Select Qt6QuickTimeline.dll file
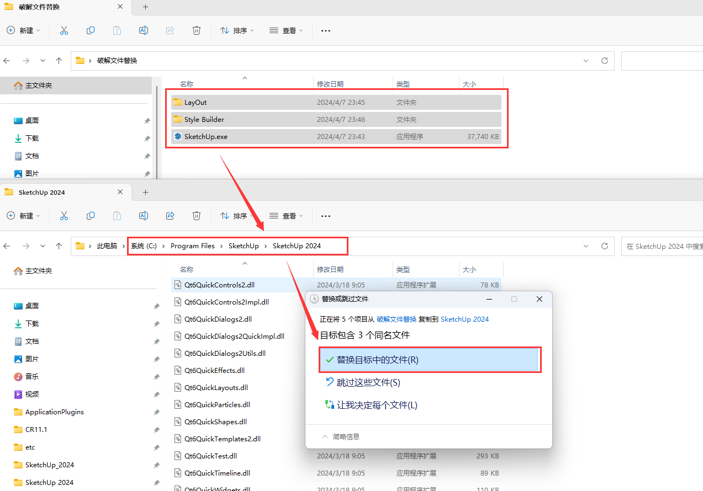703x491 pixels. (336, 473)
